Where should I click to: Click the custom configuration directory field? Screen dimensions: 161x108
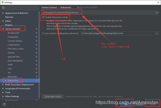click(x=120, y=33)
